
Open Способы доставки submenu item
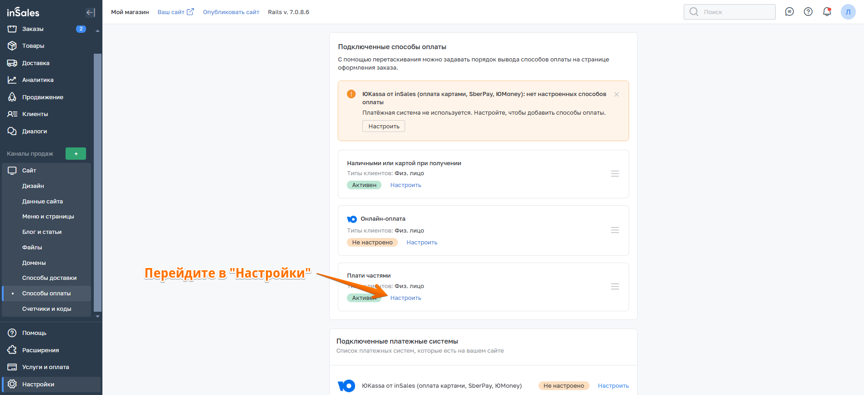coord(49,278)
